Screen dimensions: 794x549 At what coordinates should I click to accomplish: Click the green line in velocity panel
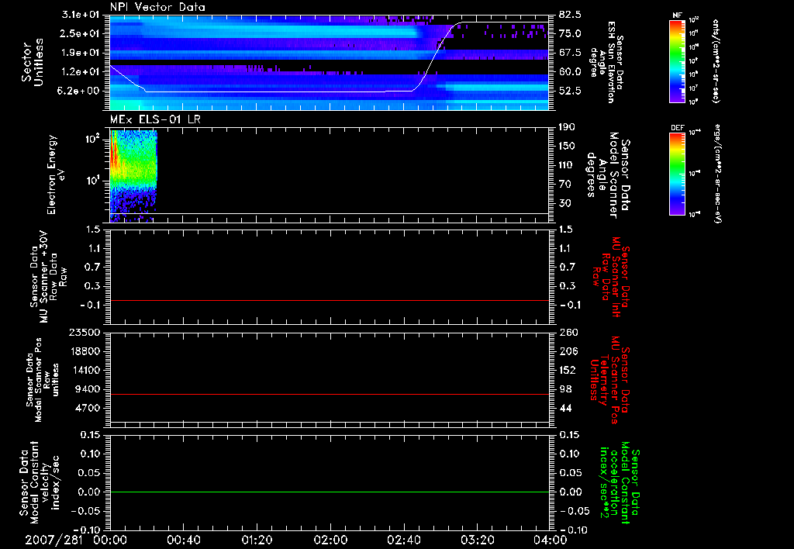pyautogui.click(x=330, y=492)
